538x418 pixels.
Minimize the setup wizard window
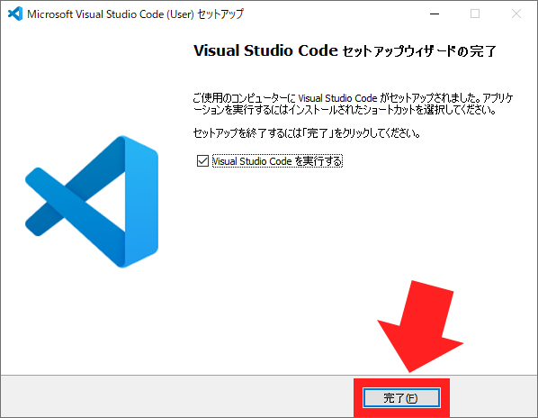[435, 14]
